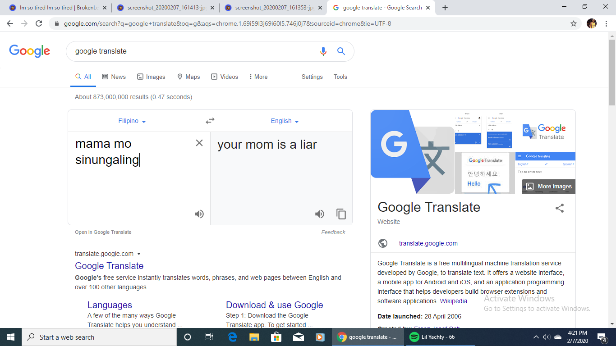Open the Download & use Google sitelink

pos(275,305)
